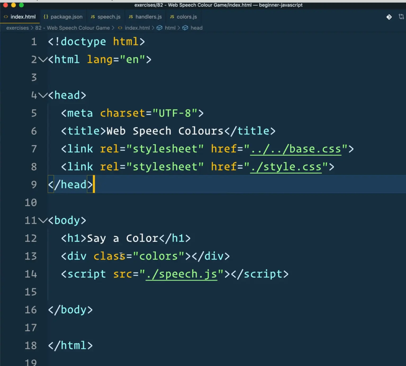Click the braces icon on package.json tab

click(x=46, y=17)
